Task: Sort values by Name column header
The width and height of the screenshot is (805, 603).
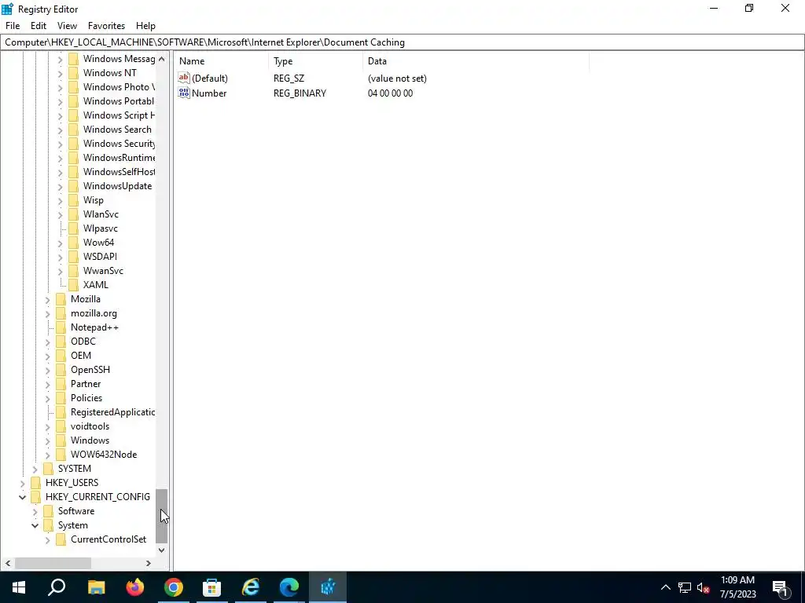Action: tap(221, 61)
